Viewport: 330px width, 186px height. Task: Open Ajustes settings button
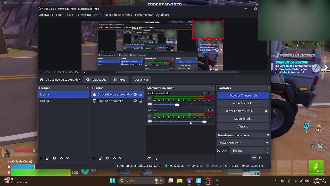pyautogui.click(x=243, y=126)
